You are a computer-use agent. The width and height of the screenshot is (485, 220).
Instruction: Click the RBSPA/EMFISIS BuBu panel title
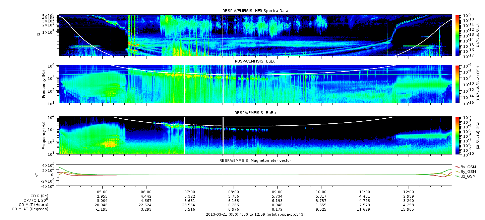tap(255, 113)
